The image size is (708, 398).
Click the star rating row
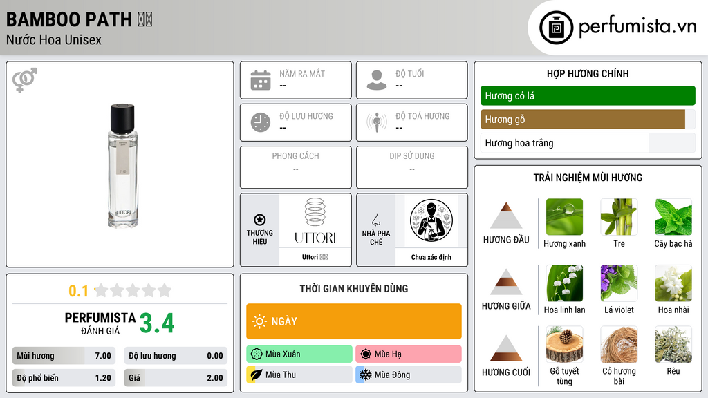pos(133,290)
